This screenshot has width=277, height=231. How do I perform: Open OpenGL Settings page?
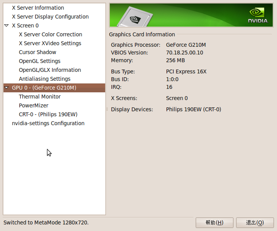click(40, 61)
